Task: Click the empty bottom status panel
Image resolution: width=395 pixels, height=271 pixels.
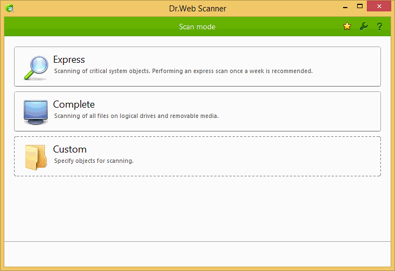Action: pos(198,254)
